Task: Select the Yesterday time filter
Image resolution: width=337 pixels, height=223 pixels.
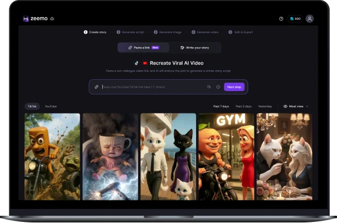Action: coord(265,106)
